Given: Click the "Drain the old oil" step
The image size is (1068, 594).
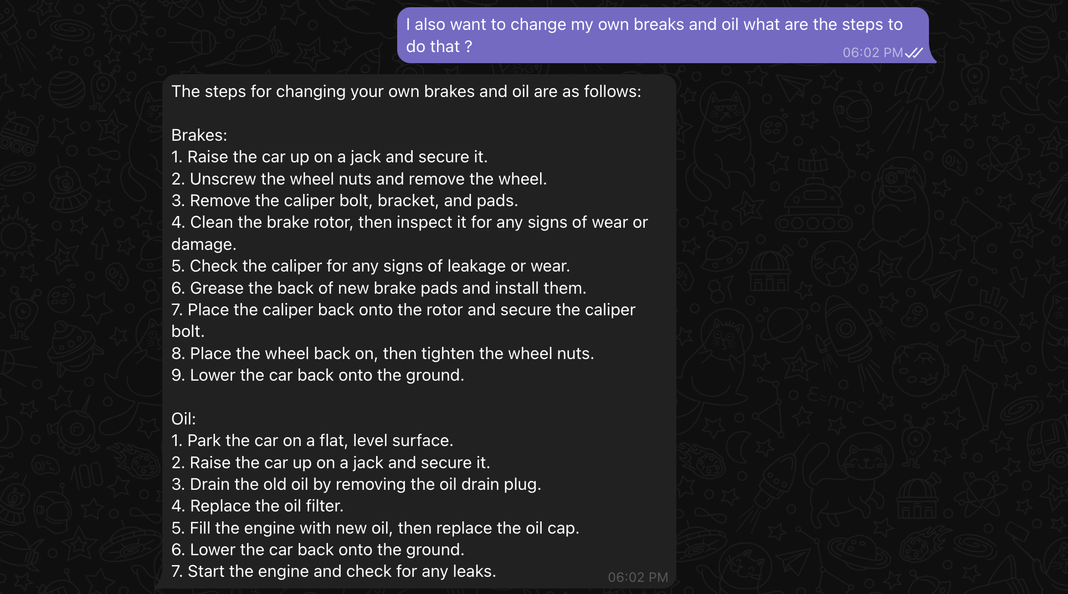Looking at the screenshot, I should [356, 484].
